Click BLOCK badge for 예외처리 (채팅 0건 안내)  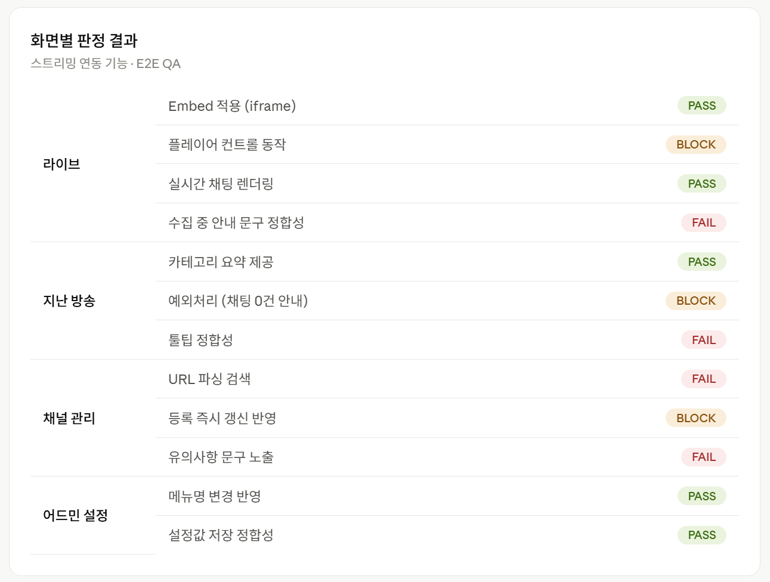tap(695, 301)
